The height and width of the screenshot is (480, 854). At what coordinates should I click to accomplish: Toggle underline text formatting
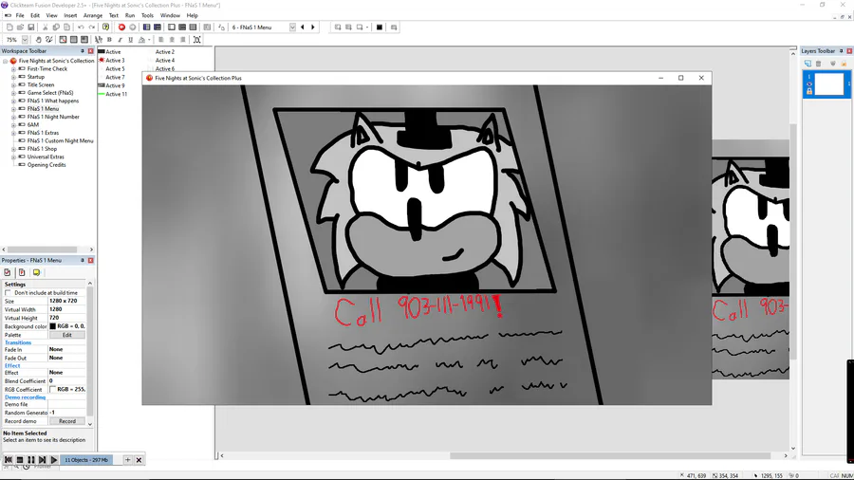pos(130,40)
